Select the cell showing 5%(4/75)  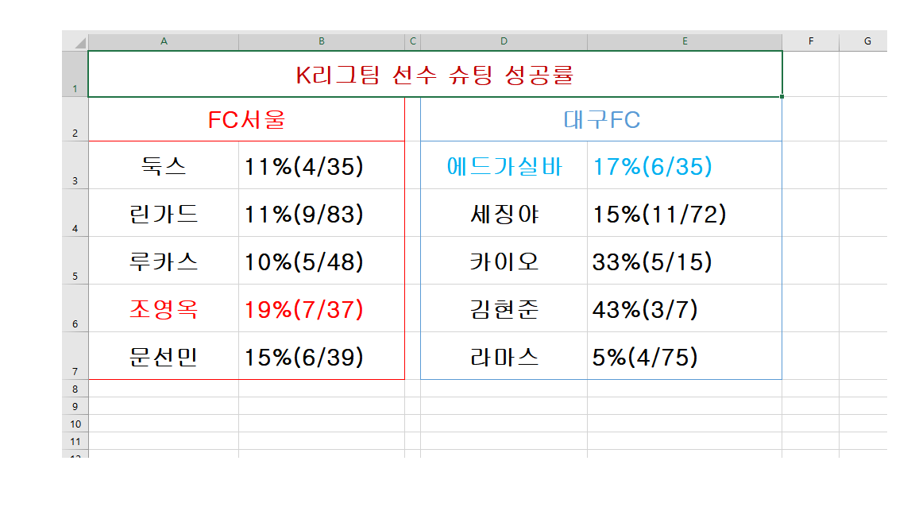click(685, 356)
